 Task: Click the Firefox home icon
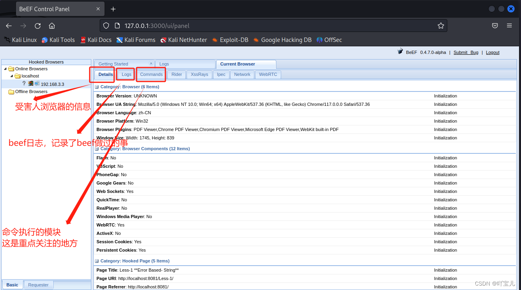point(52,25)
